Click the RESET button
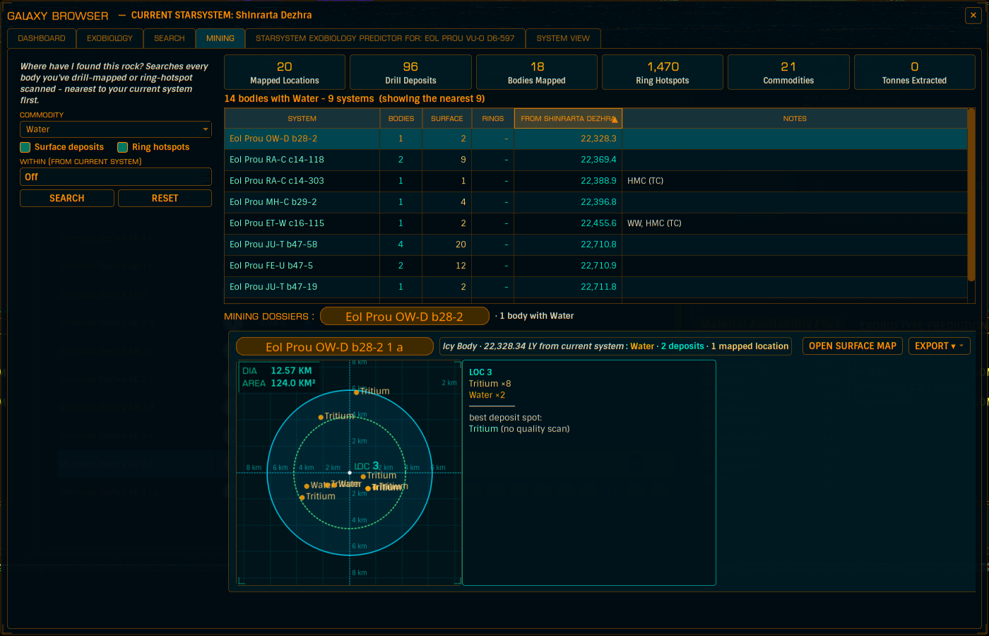Image resolution: width=989 pixels, height=636 pixels. pos(165,199)
